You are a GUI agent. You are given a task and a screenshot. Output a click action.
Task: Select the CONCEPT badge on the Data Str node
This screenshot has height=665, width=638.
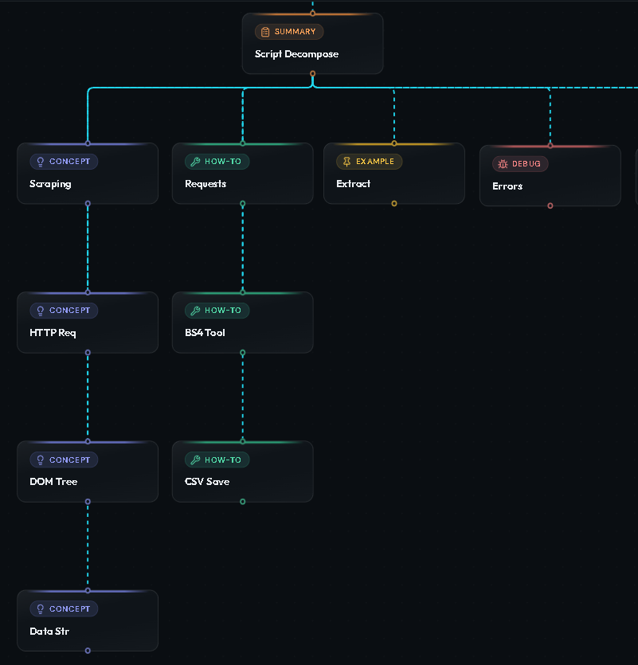tap(64, 609)
